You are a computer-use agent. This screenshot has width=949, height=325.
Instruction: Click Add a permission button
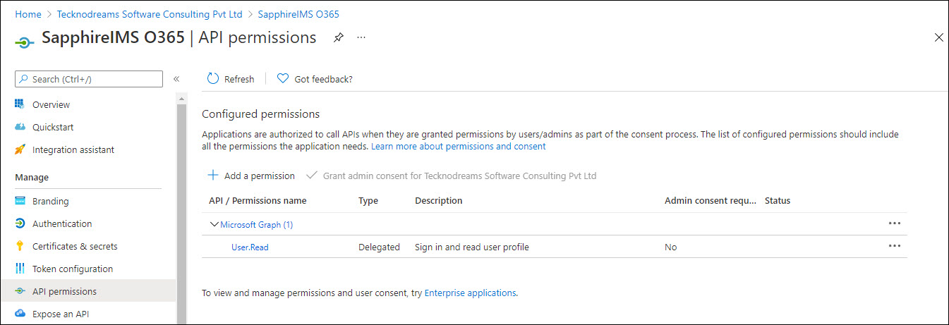[251, 176]
